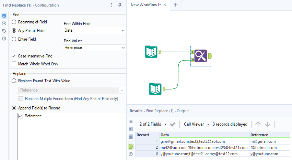Switch to New Workflow1 tab
This screenshot has height=160, width=292.
click(x=145, y=5)
